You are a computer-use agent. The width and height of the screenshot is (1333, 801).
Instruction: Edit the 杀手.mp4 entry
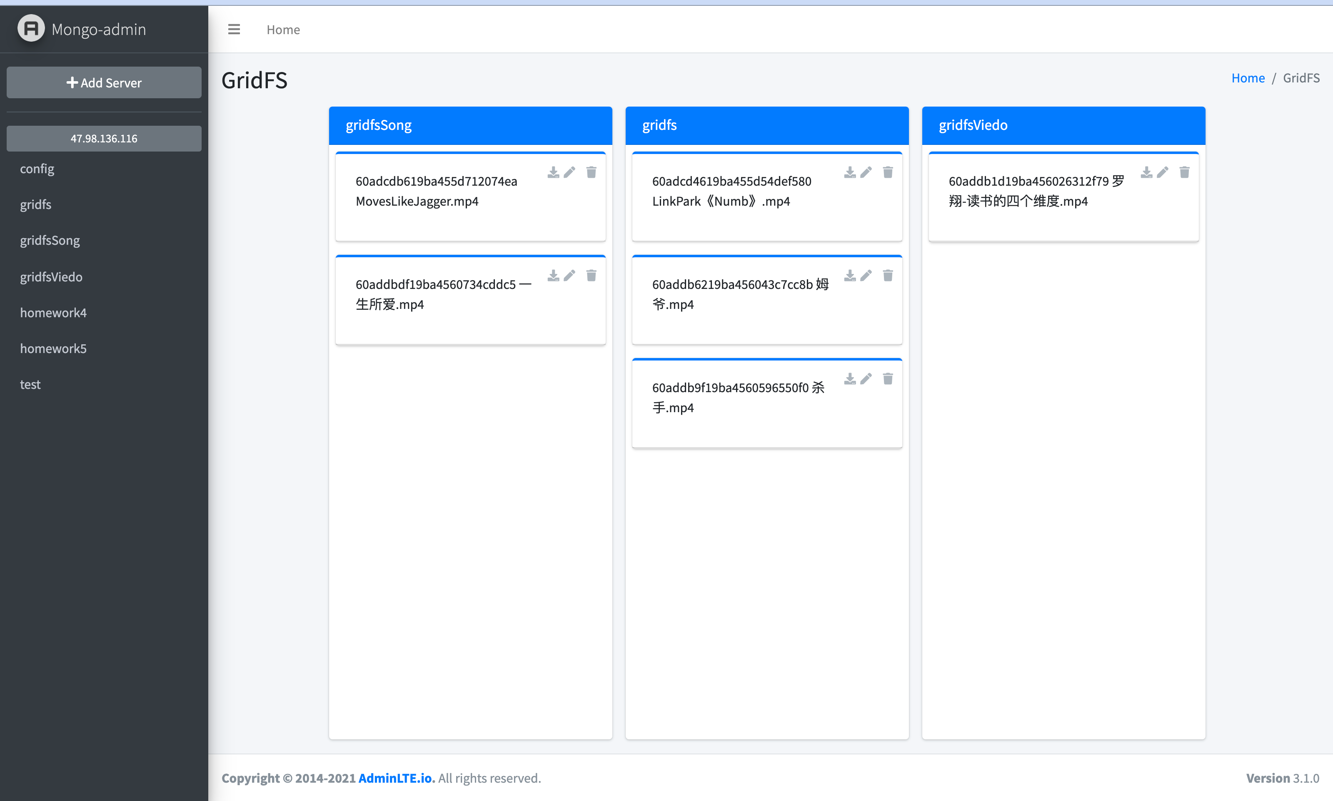(866, 379)
